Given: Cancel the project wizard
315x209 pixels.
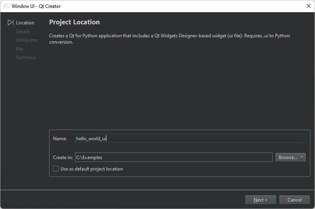Looking at the screenshot, I should pos(294,200).
